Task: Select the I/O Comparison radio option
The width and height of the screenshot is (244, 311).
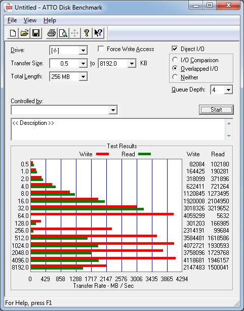Action: [x=175, y=60]
